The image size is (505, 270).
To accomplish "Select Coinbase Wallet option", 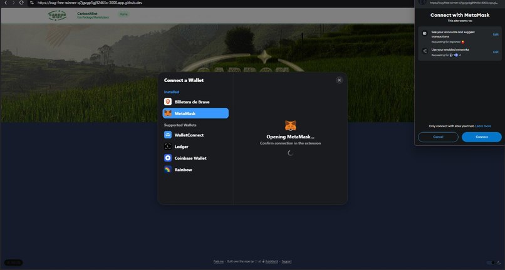I will click(195, 158).
